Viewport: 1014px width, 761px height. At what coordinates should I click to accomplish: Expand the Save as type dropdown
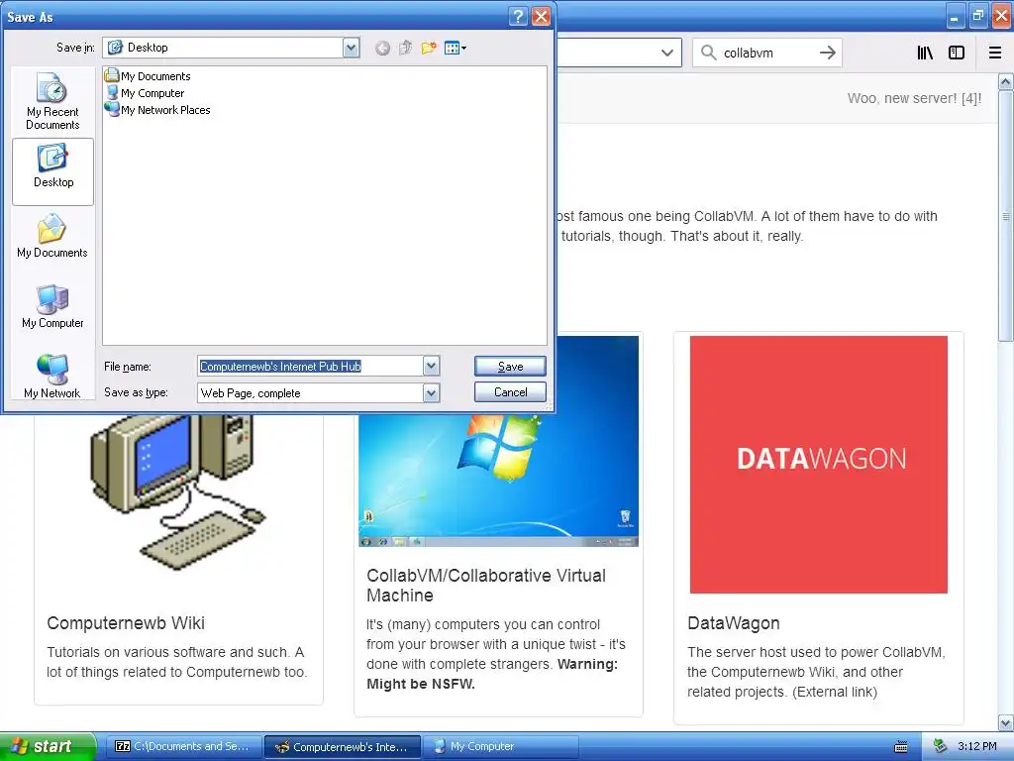point(432,392)
